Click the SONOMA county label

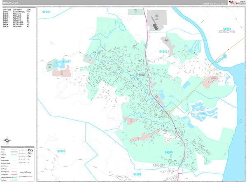point(227,32)
